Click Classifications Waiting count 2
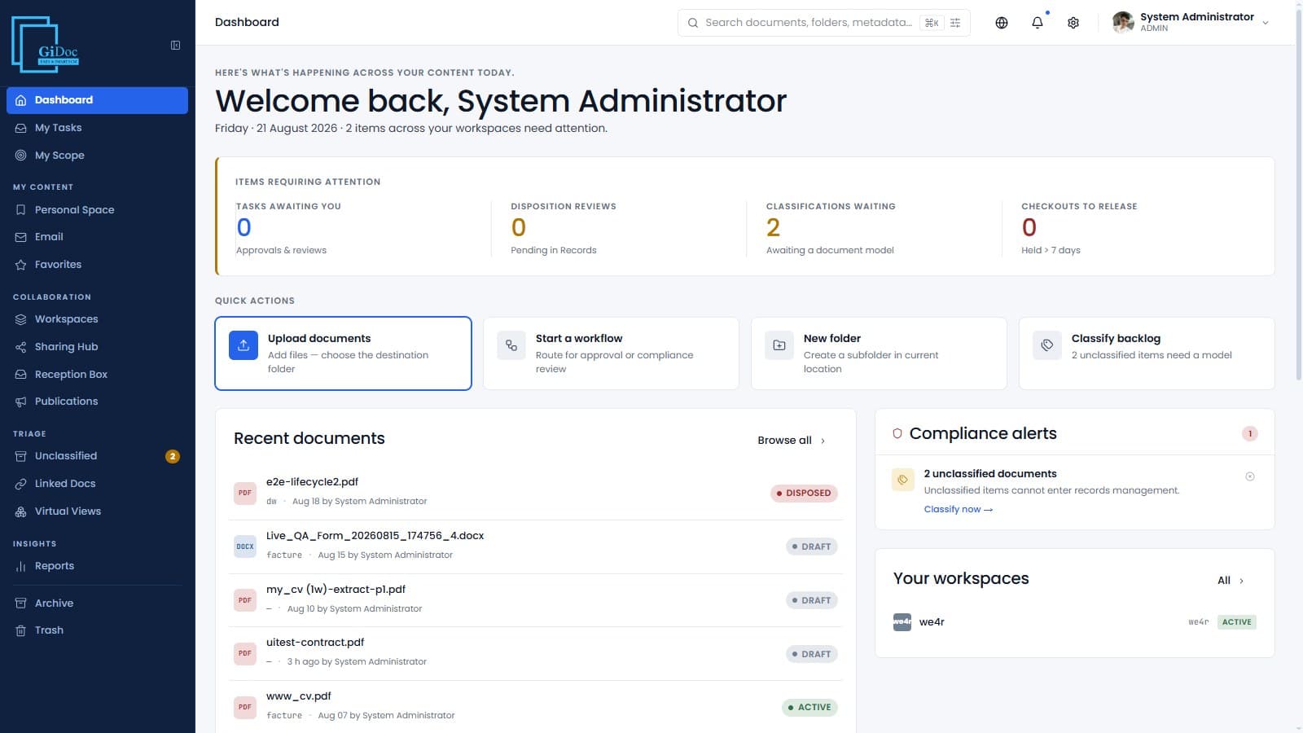The height and width of the screenshot is (733, 1303). [774, 228]
